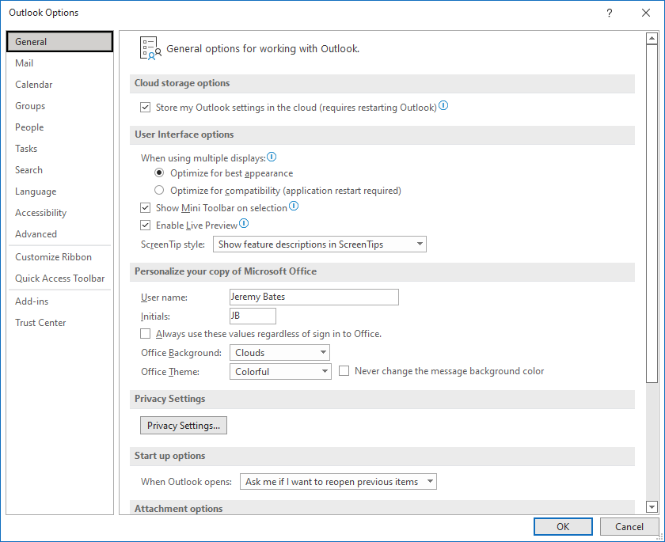Click the Attachment options heading

click(179, 509)
